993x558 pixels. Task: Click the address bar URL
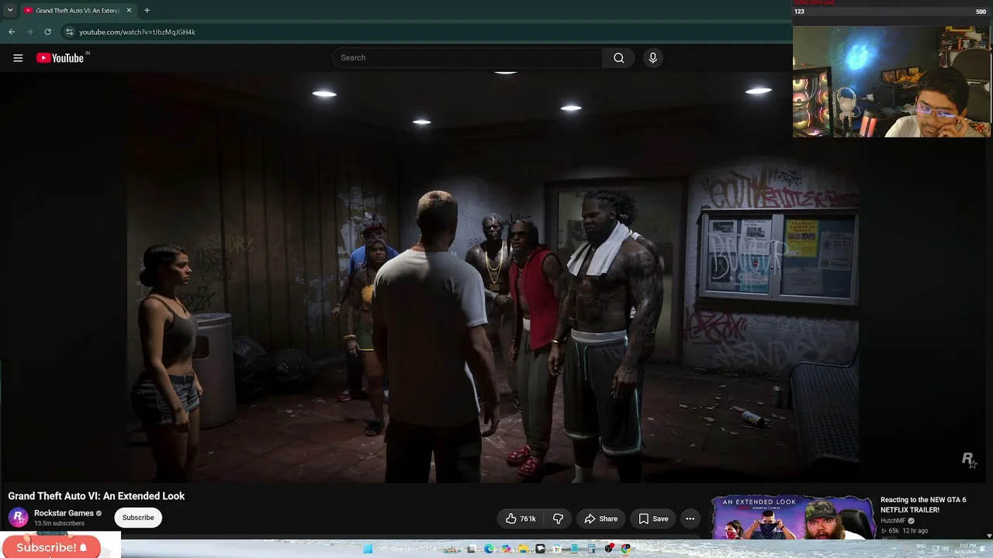tap(137, 32)
